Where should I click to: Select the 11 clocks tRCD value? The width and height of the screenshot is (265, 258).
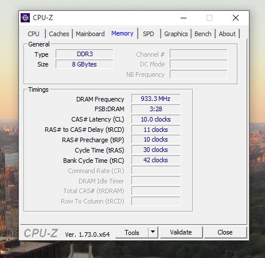[x=155, y=130]
